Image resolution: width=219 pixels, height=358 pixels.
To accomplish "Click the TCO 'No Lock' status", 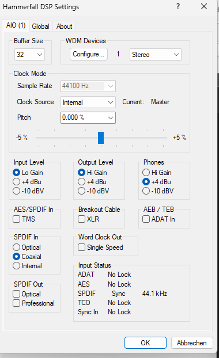I will point(119,303).
